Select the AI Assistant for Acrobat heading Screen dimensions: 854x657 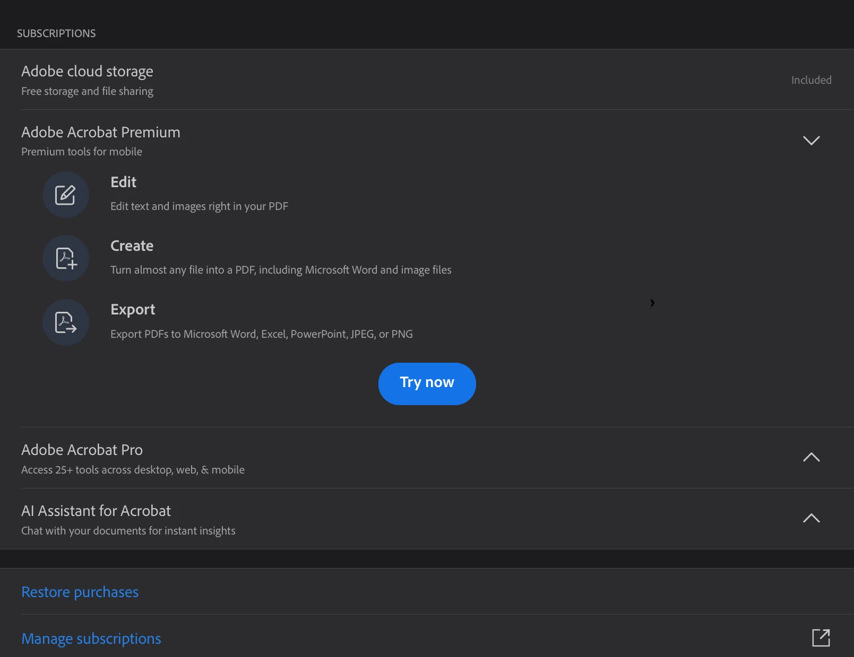(x=96, y=511)
